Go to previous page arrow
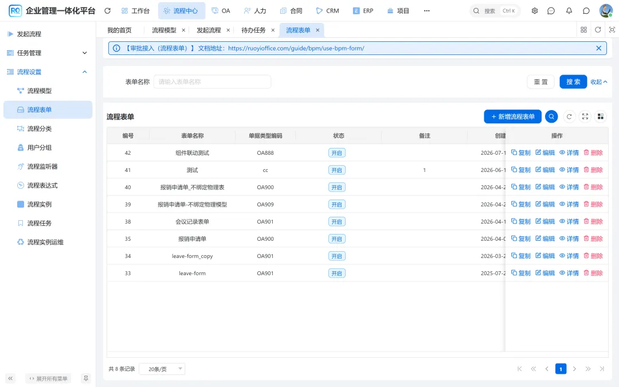Image resolution: width=619 pixels, height=387 pixels. tap(547, 369)
